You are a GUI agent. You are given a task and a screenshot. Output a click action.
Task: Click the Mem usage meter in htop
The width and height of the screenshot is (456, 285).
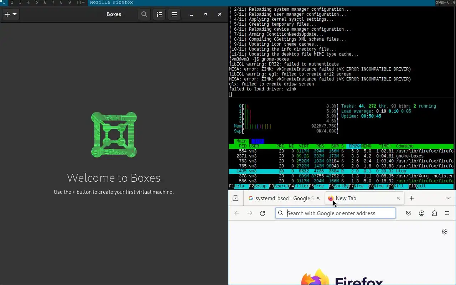[286, 126]
